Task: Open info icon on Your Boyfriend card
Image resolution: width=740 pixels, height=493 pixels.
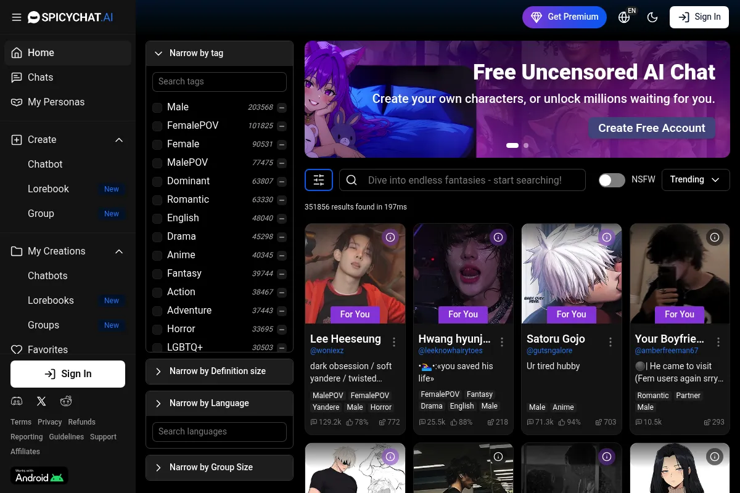Action: (715, 237)
